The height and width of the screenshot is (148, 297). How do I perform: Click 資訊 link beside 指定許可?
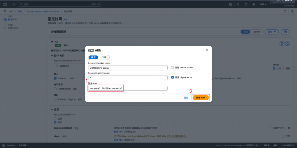click(65, 19)
